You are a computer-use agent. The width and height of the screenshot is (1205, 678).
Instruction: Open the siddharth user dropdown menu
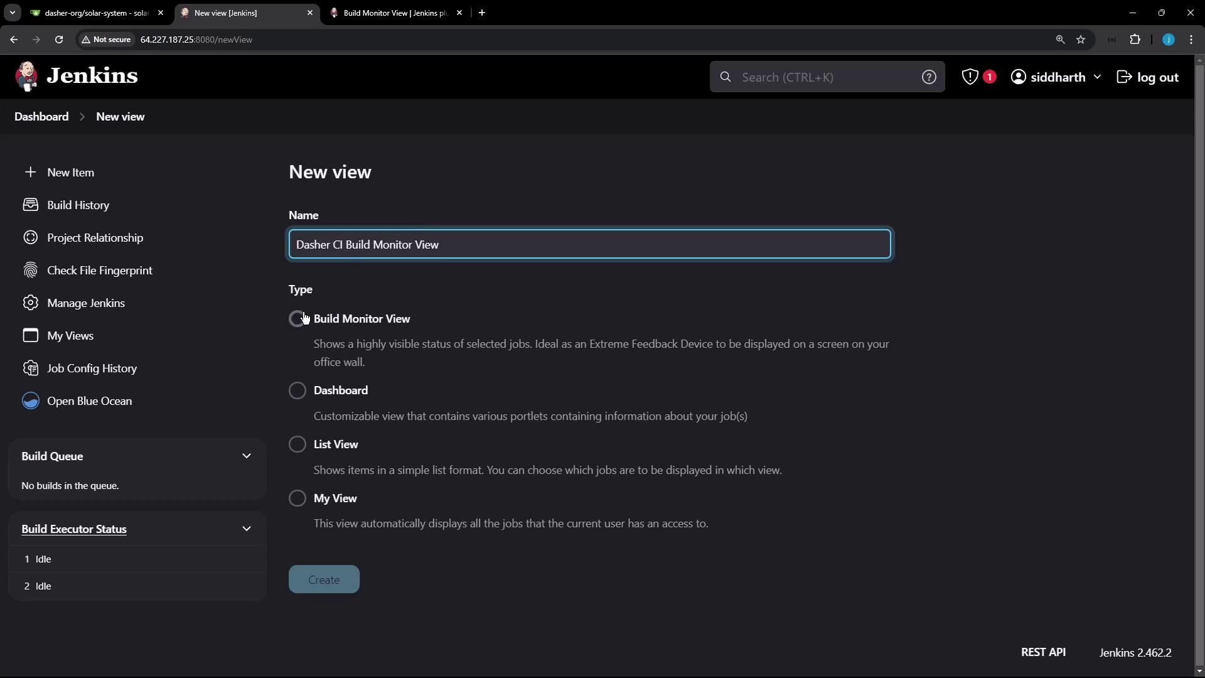1096,77
